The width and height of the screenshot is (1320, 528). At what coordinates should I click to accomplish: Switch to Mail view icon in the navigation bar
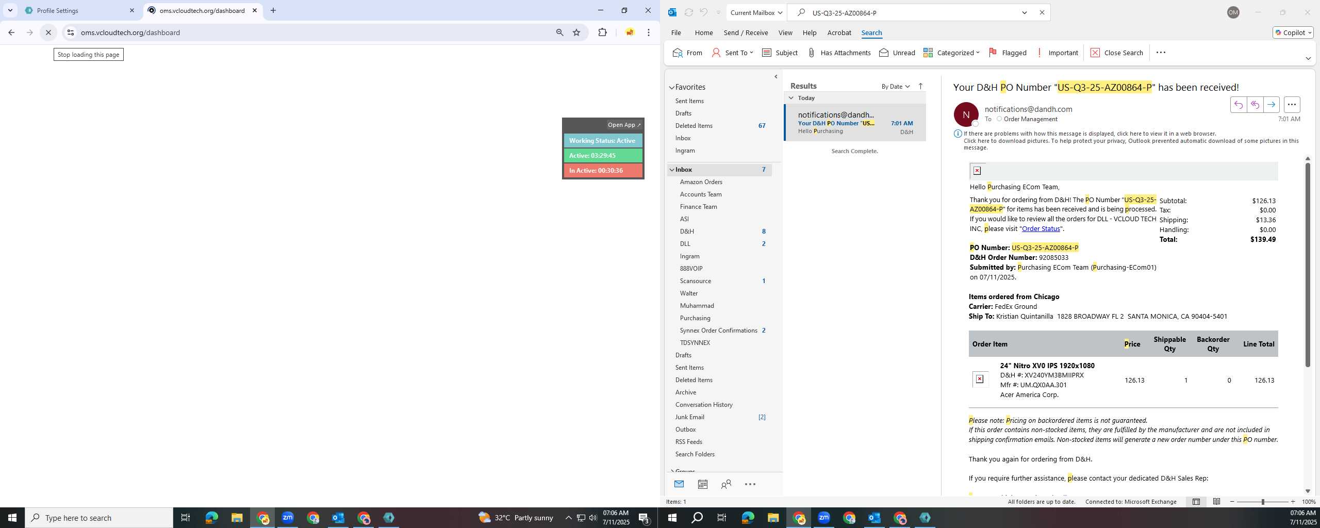[x=679, y=484]
